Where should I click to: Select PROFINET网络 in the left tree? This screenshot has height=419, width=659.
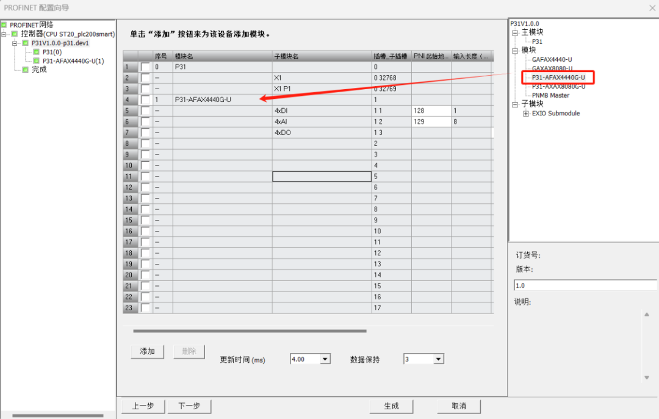(32, 25)
